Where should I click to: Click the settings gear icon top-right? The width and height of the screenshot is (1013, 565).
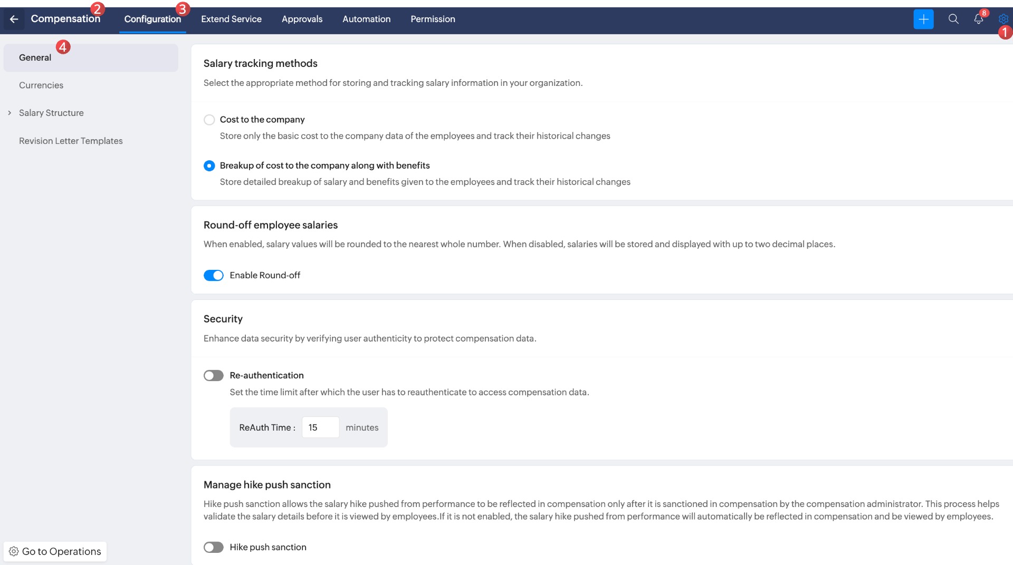tap(1003, 19)
